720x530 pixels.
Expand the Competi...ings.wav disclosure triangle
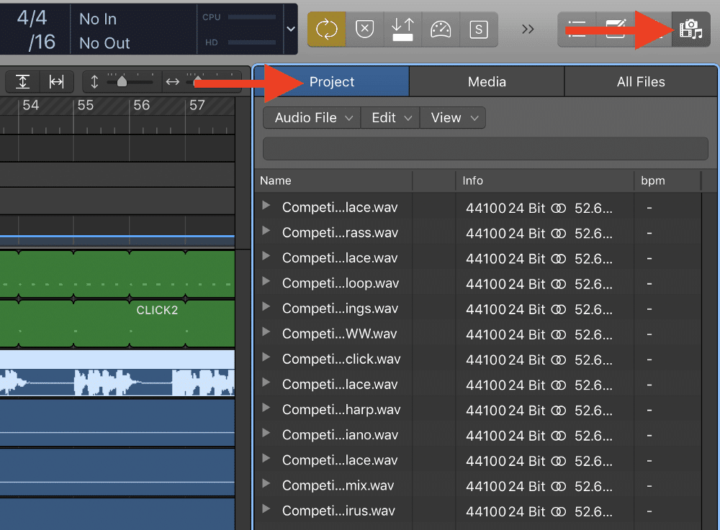[266, 306]
